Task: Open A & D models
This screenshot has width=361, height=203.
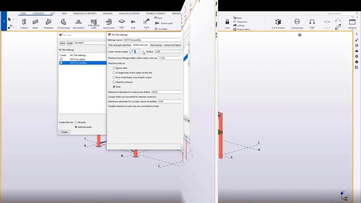Action: [278, 24]
